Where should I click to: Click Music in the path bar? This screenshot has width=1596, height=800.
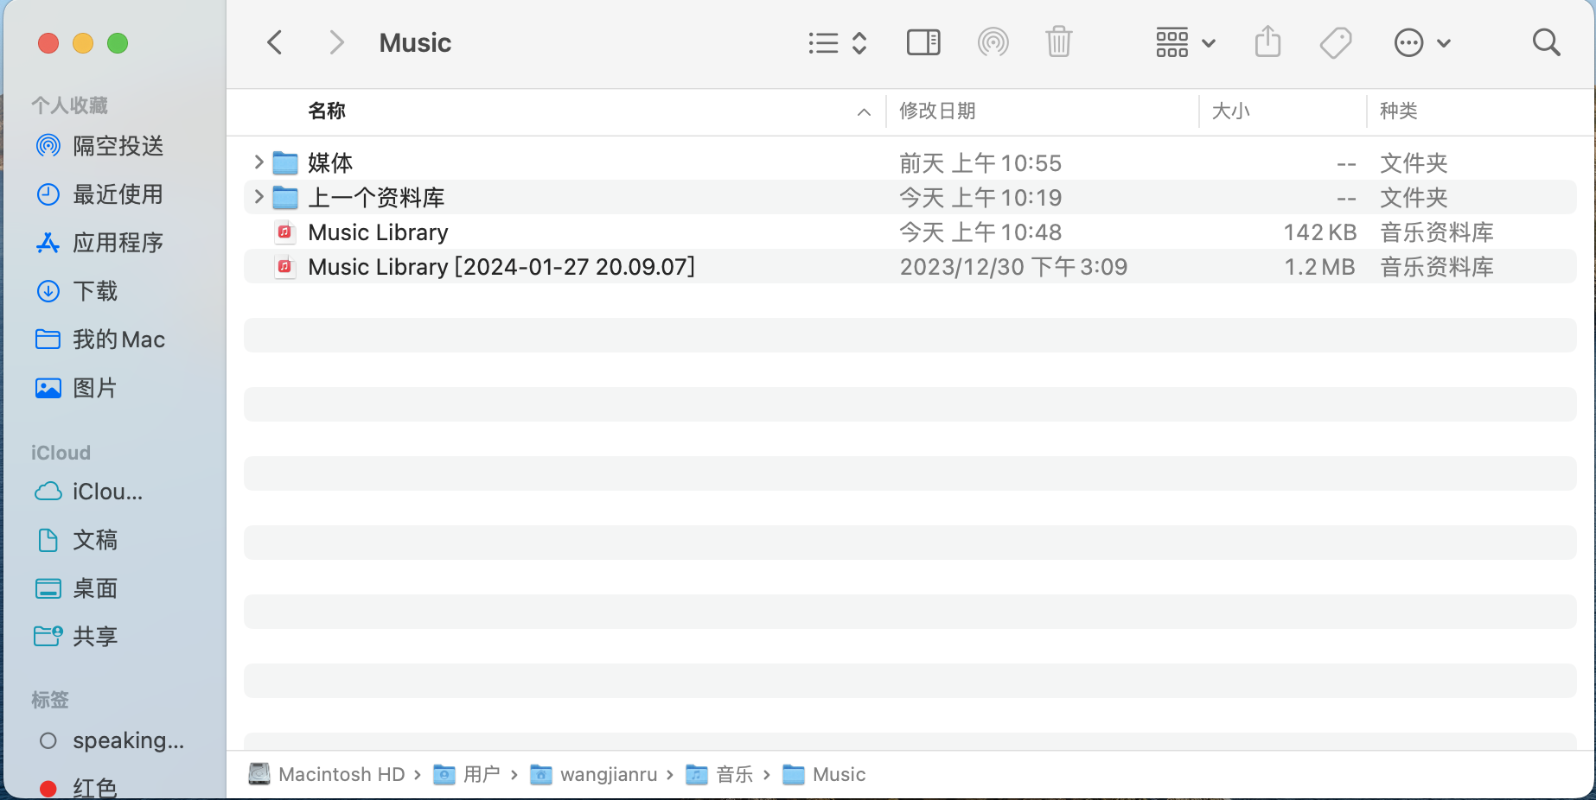click(x=839, y=774)
